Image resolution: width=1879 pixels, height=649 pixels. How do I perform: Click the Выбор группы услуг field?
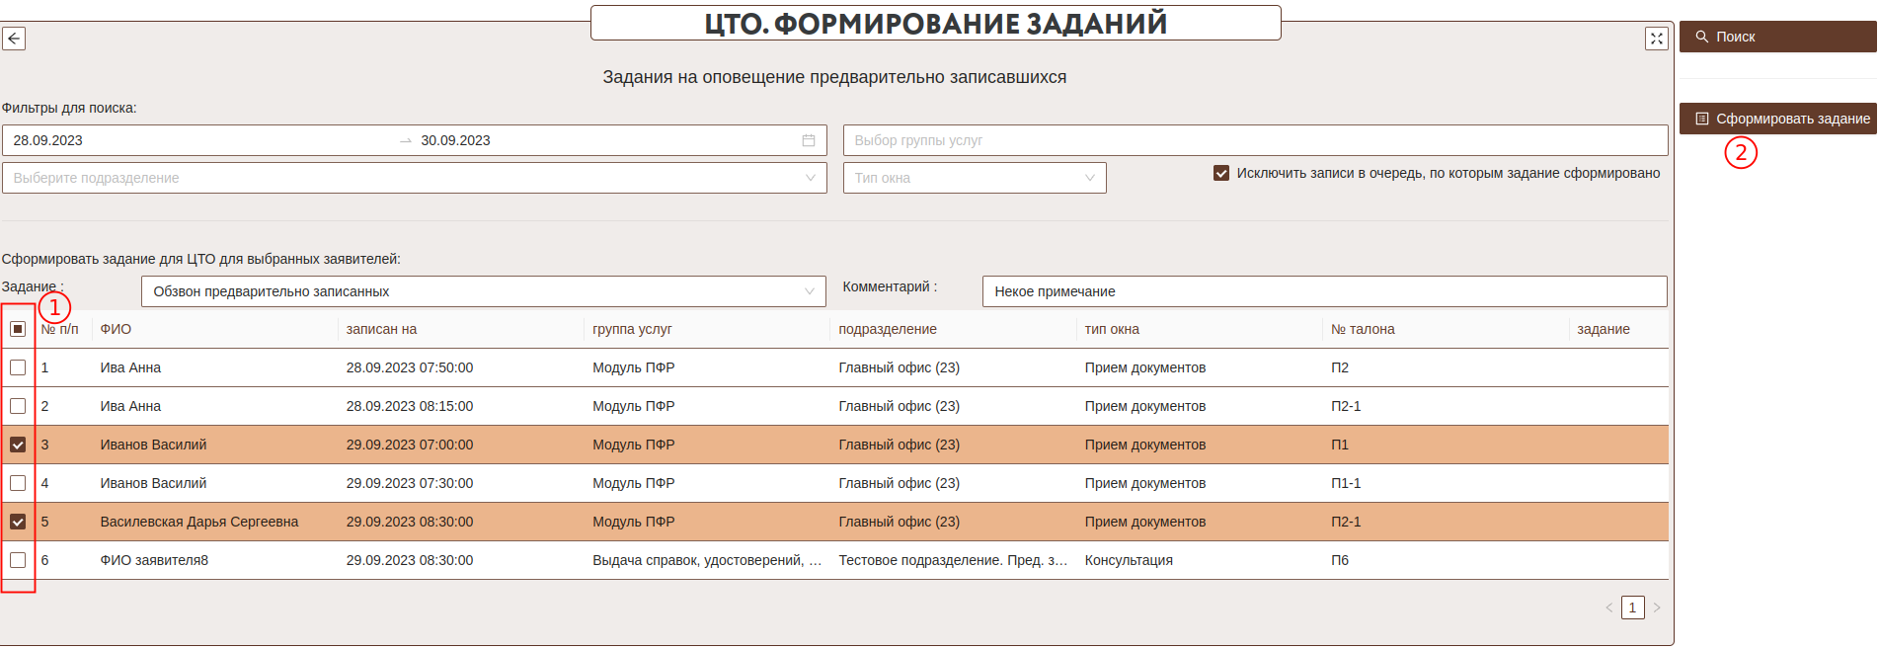click(1254, 140)
